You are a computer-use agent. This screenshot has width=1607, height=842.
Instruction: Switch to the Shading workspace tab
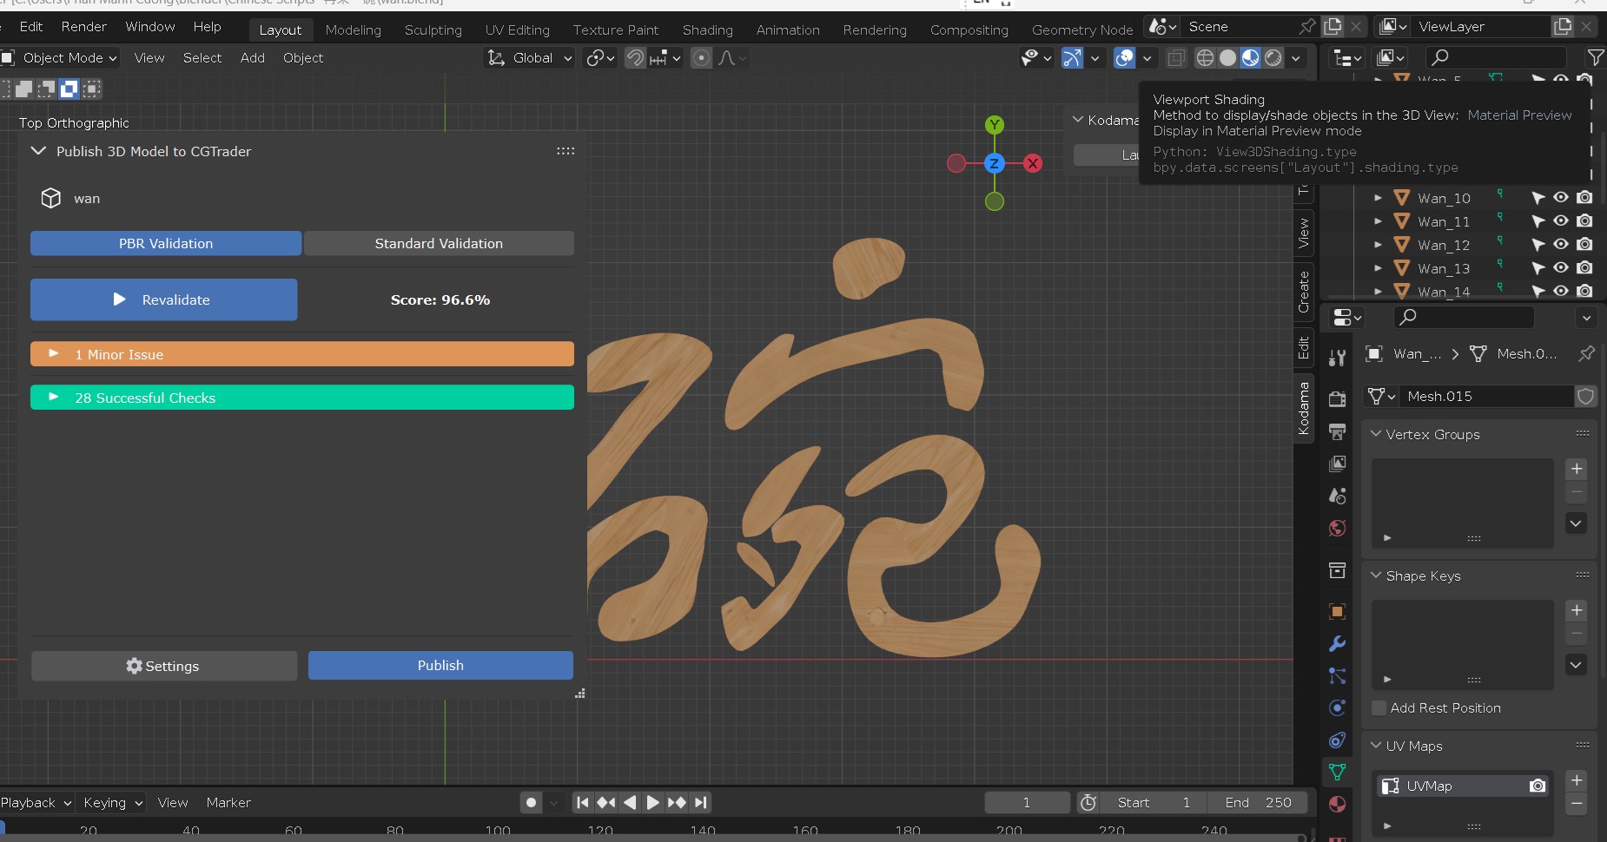[708, 30]
